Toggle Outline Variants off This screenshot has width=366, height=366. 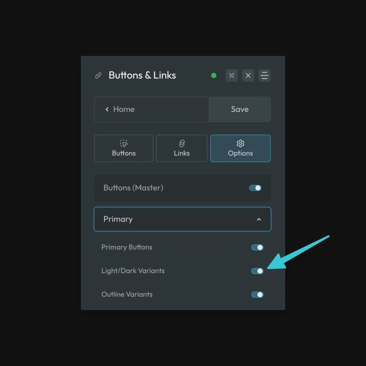tap(257, 295)
